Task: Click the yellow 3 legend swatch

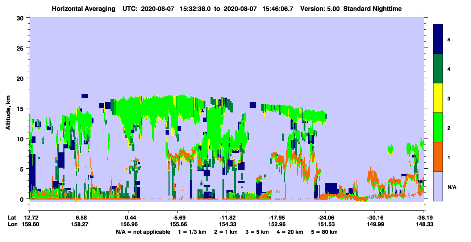Action: [438, 98]
